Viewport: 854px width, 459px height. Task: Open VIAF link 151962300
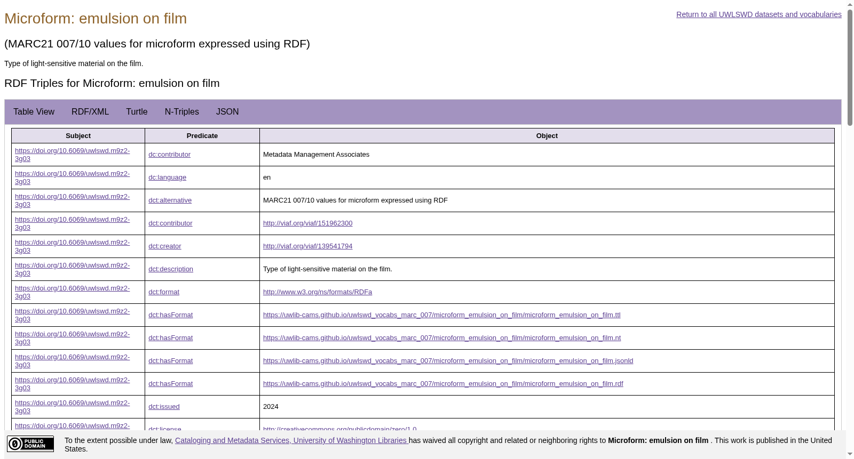coord(307,223)
